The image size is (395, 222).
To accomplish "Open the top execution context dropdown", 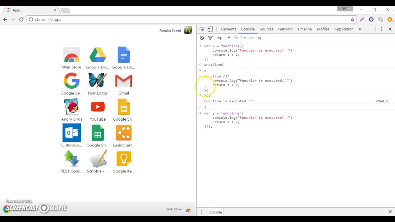I will 223,38.
